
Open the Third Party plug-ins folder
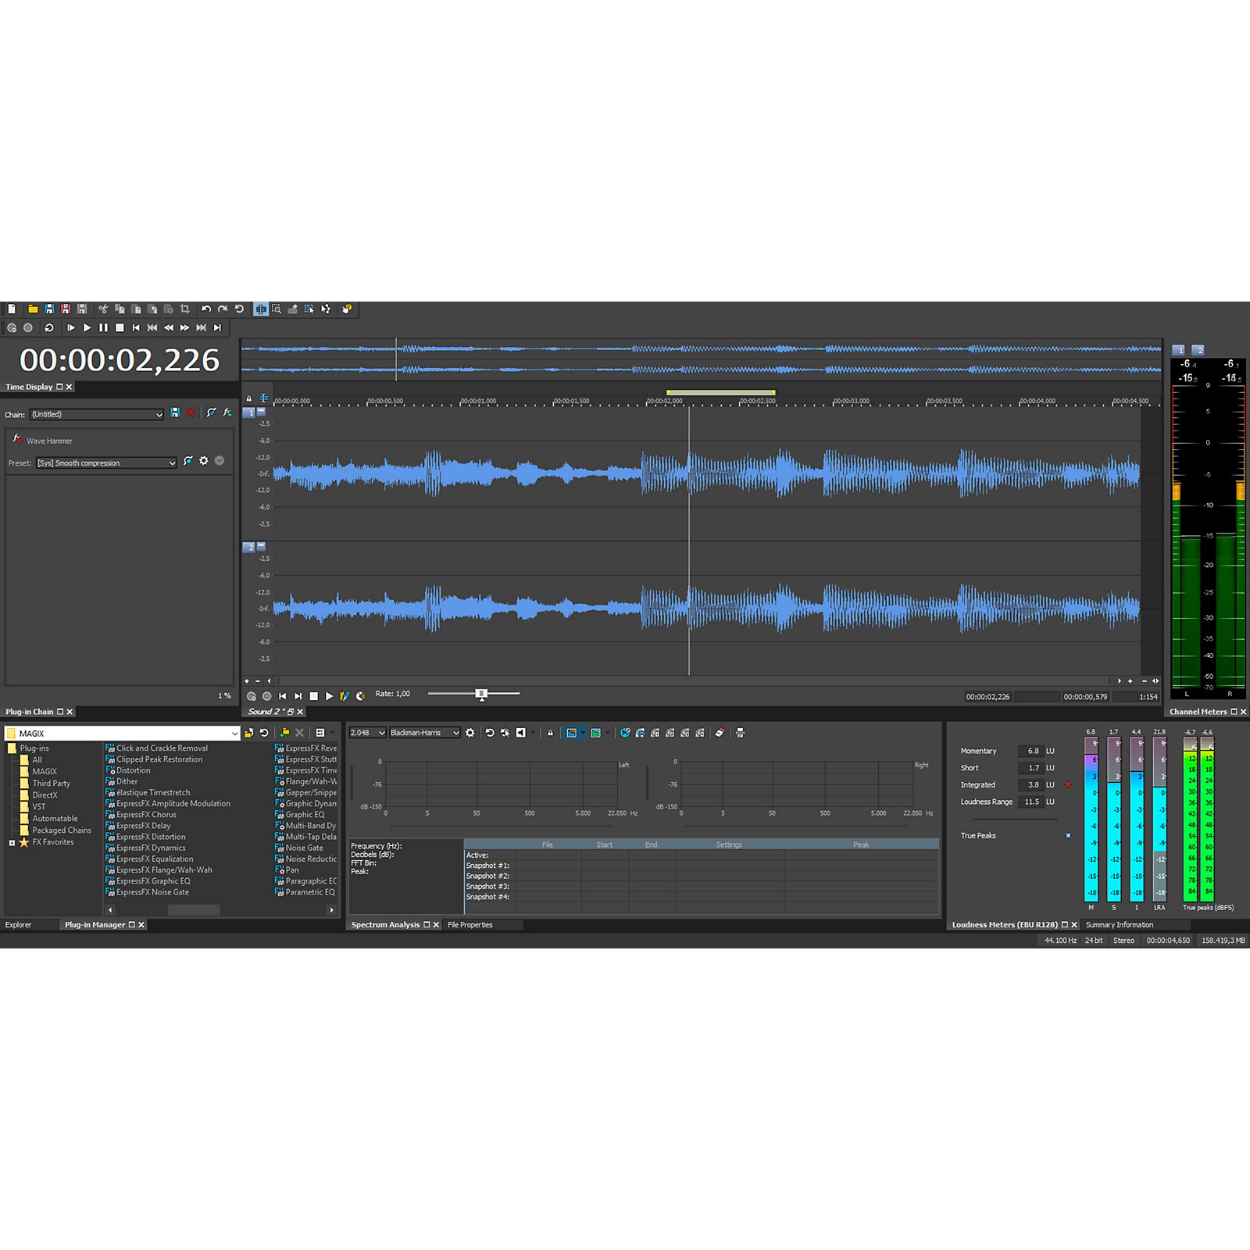(x=51, y=784)
